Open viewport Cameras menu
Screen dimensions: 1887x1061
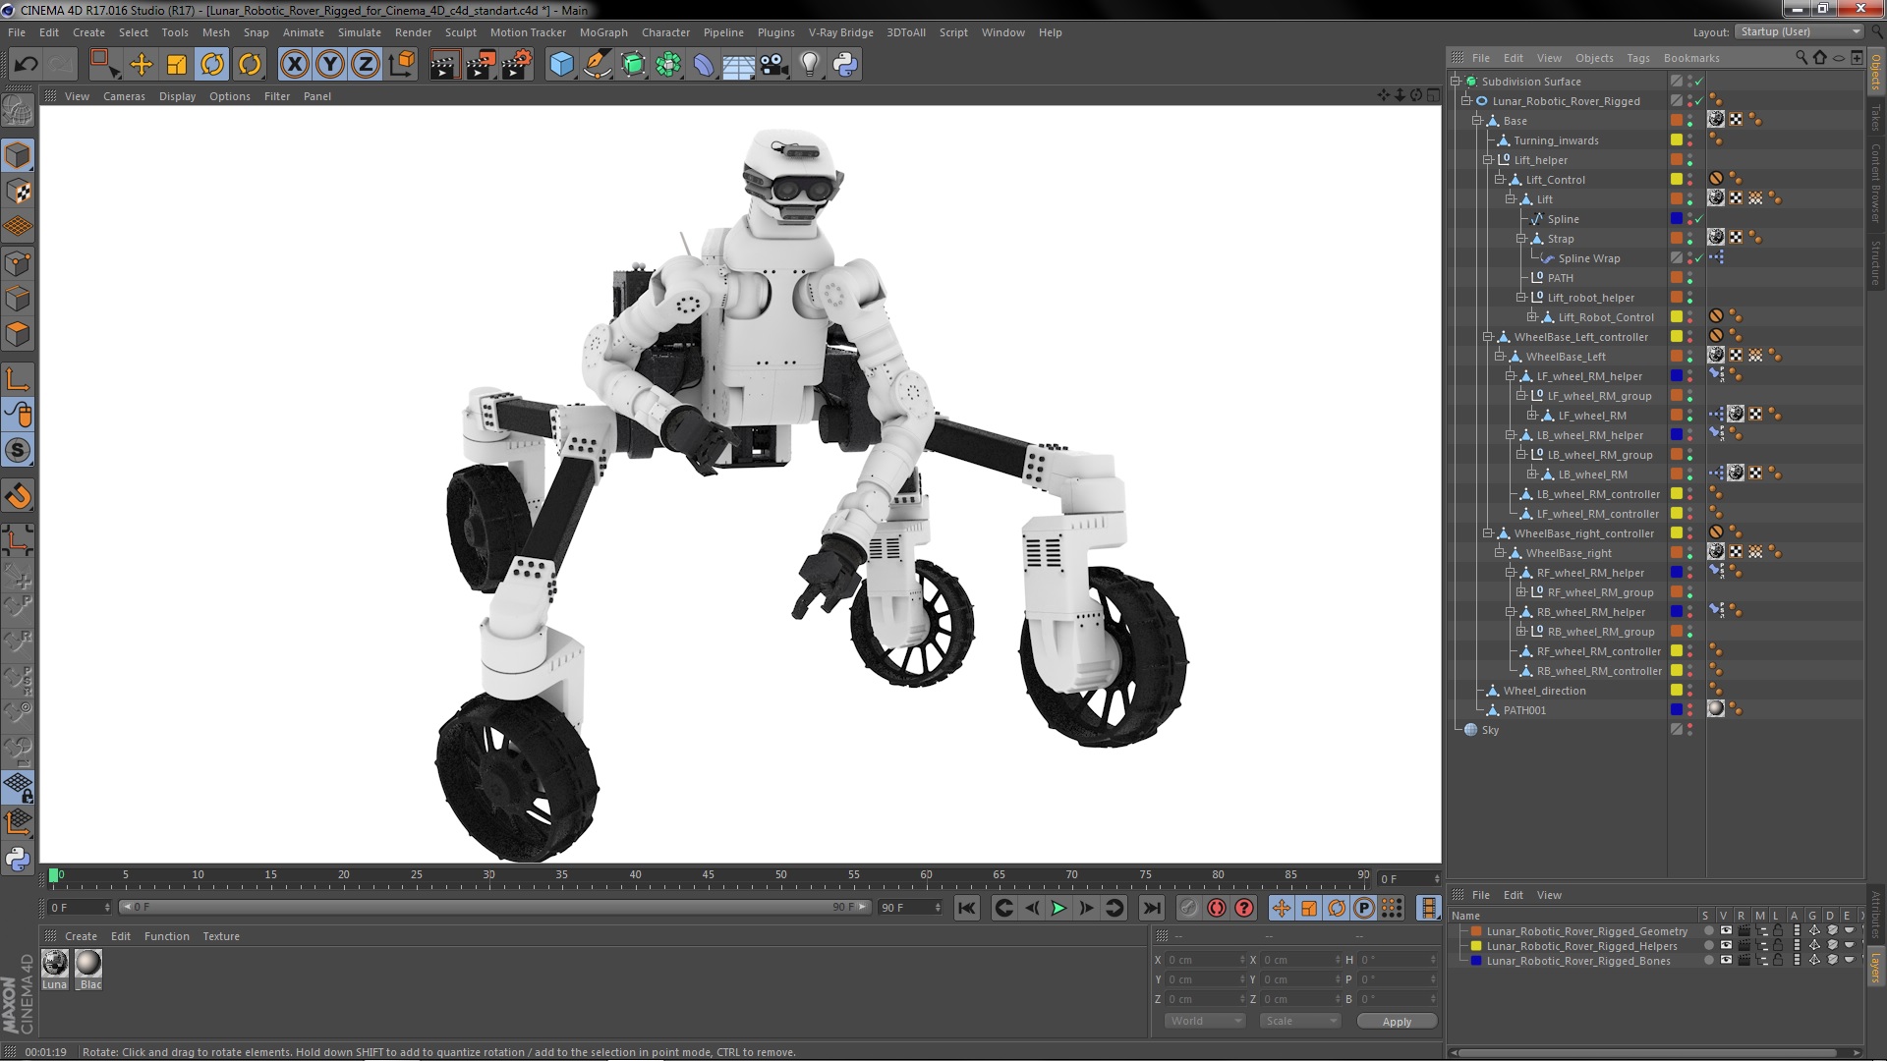124,96
